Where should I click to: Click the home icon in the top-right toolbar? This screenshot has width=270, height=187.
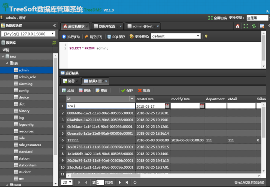[238, 26]
